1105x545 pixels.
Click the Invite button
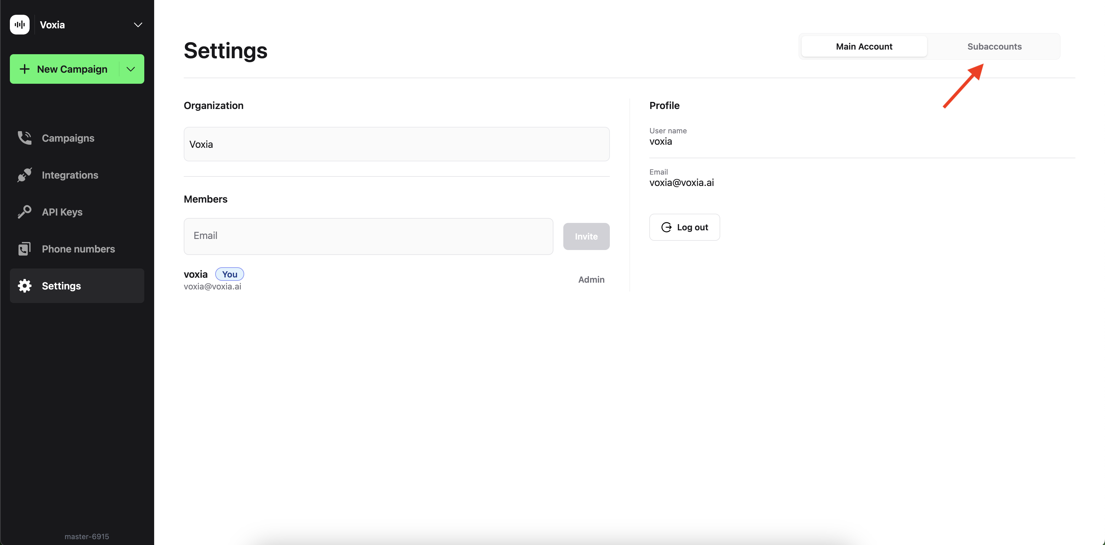586,236
